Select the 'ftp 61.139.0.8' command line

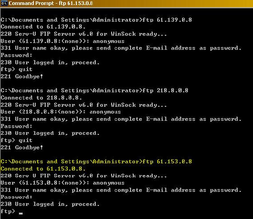point(96,20)
